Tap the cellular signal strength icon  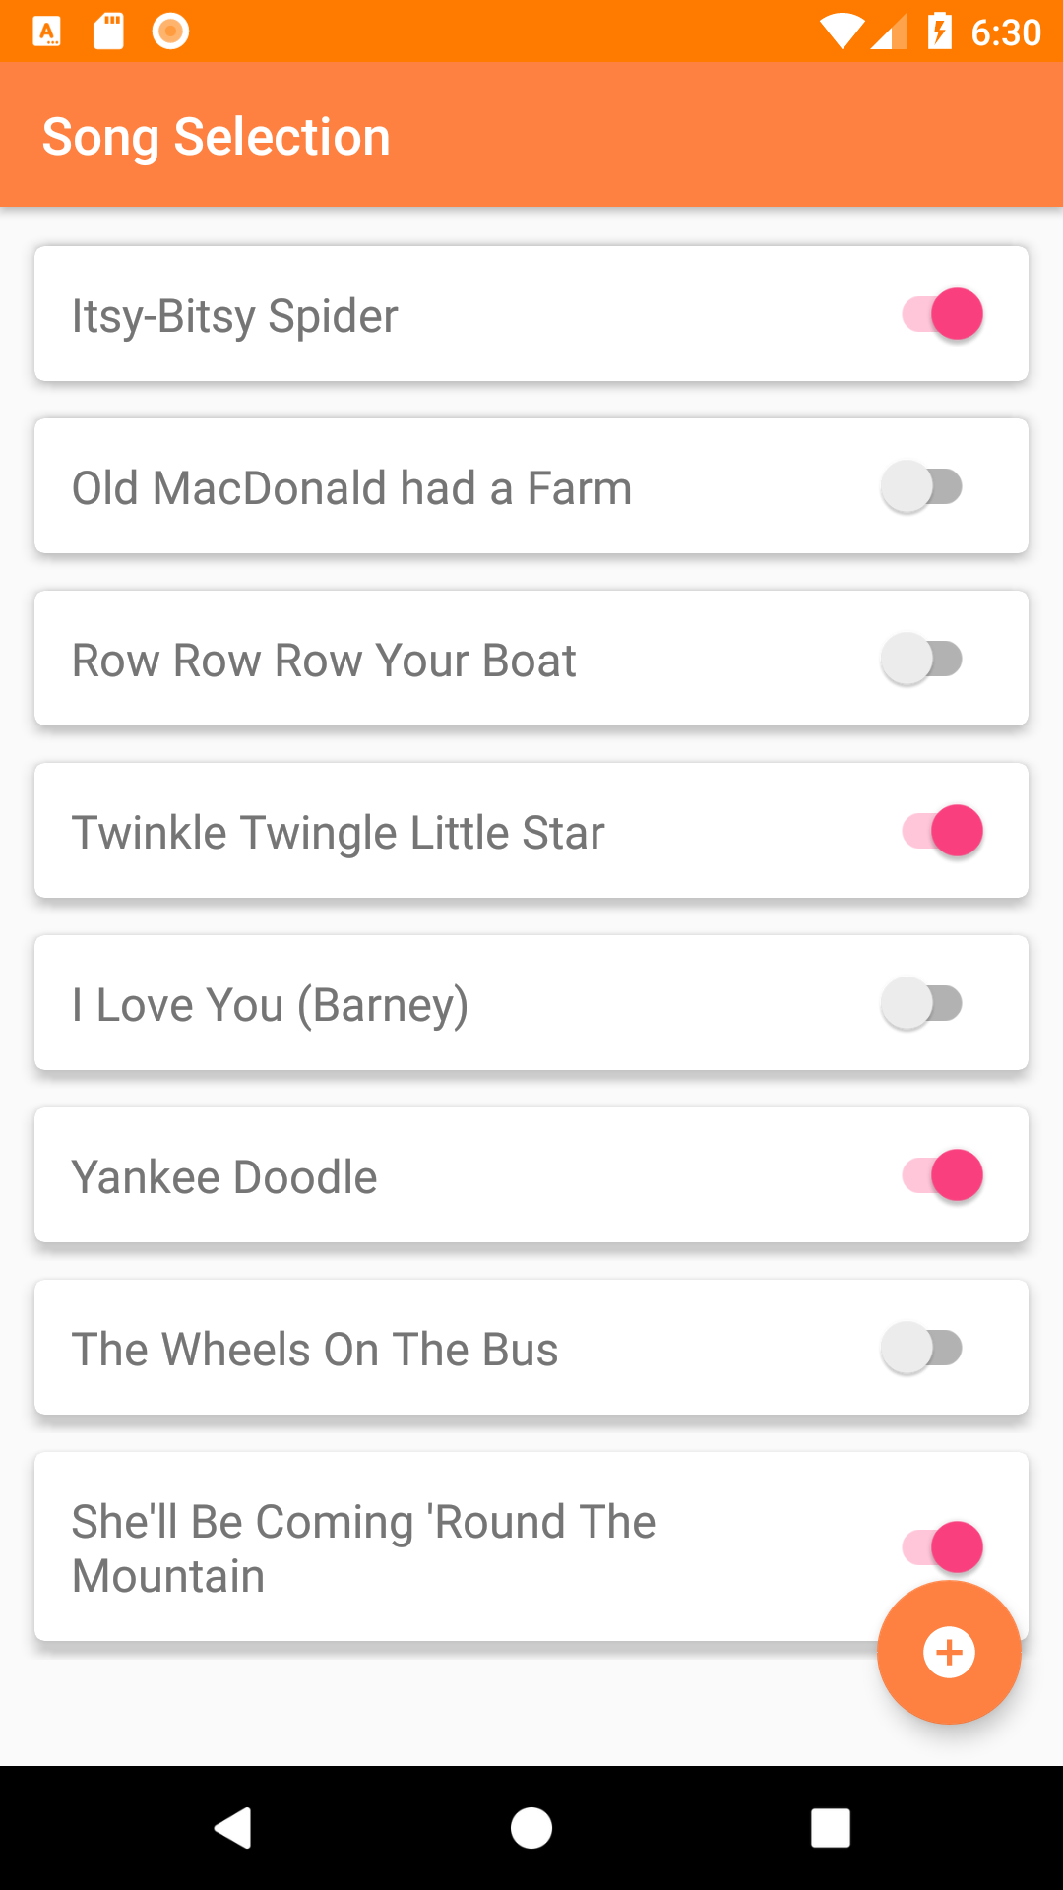pyautogui.click(x=889, y=31)
